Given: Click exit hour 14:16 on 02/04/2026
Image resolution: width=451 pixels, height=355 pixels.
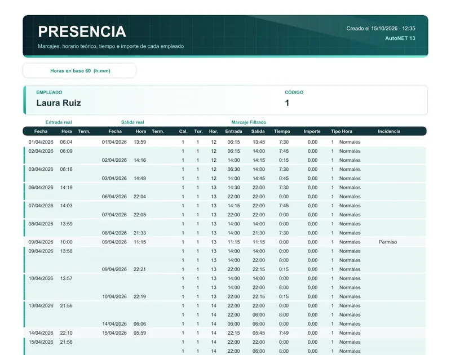Looking at the screenshot, I should point(140,160).
